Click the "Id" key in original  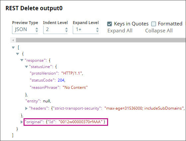pos(51,122)
